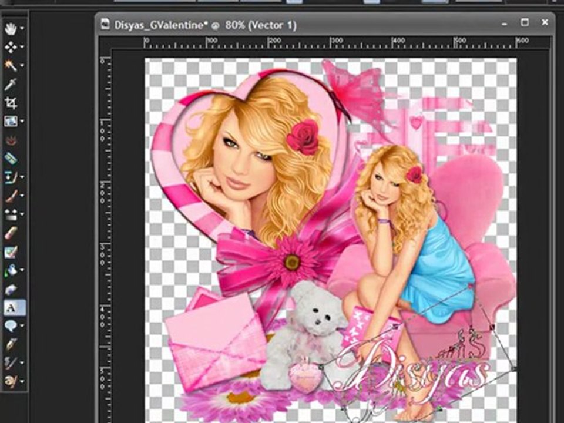This screenshot has width=564, height=423.
Task: Activate the Crop tool
Action: 11,103
